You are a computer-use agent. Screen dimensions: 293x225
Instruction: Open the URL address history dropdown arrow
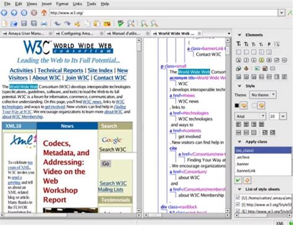coord(281,13)
